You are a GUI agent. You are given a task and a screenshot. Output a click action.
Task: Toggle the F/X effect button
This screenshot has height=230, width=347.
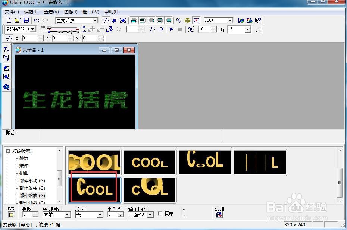(x=11, y=214)
